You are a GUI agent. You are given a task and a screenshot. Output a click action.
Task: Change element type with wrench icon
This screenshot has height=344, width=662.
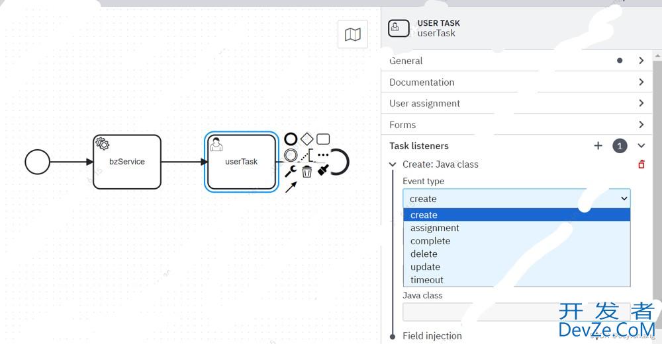(291, 171)
